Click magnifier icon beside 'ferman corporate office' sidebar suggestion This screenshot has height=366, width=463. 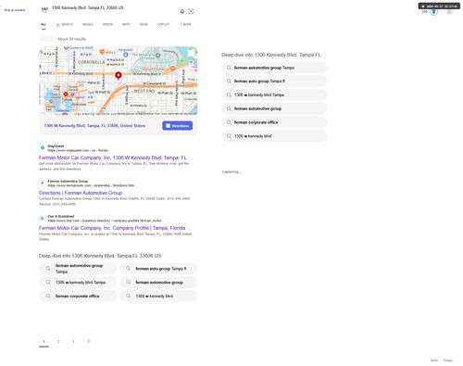229,122
